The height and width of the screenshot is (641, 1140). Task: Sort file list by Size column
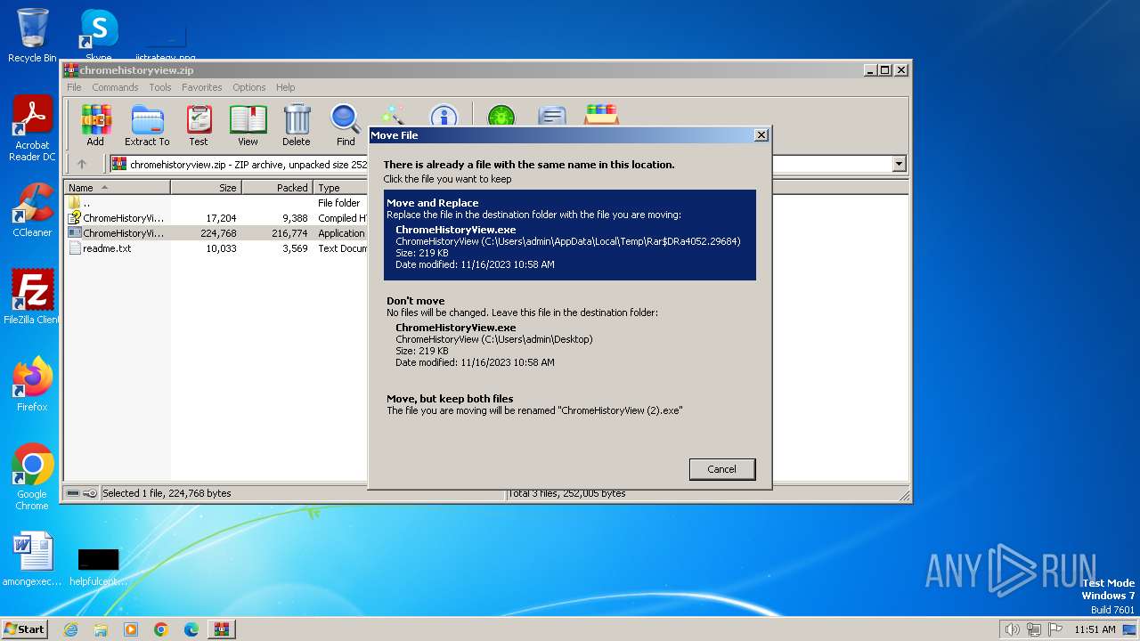tap(207, 188)
